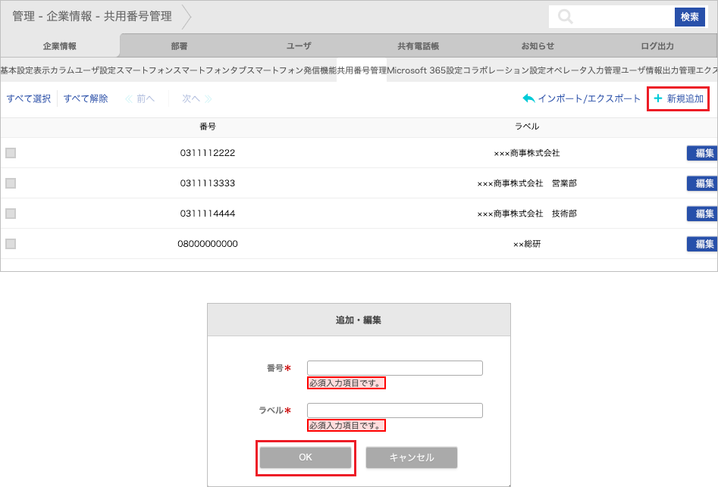Go to previous page with 前へ
718x487 pixels.
click(140, 98)
